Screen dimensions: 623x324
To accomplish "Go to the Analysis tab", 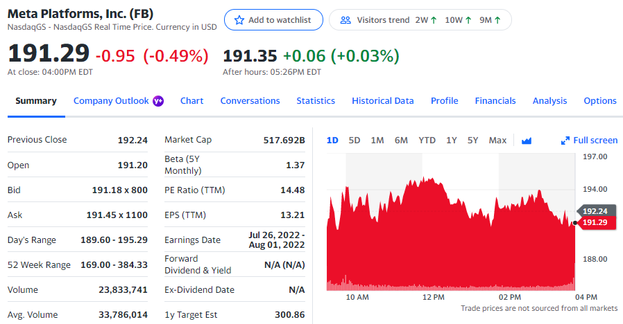I will coord(549,101).
